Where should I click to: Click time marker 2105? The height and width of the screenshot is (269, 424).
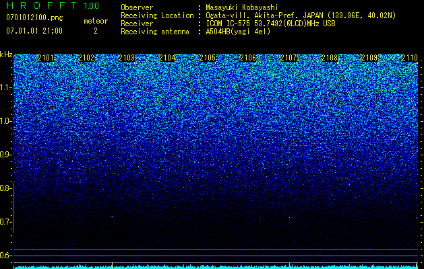[208, 58]
